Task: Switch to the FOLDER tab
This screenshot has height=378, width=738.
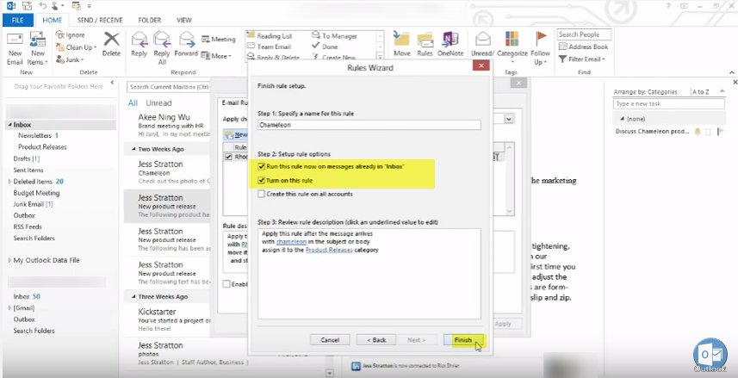Action: pyautogui.click(x=150, y=21)
